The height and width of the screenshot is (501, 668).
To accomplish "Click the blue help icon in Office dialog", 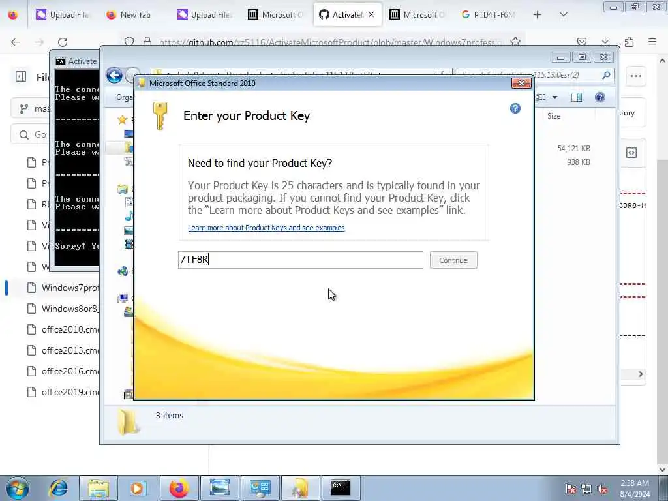I will (515, 109).
